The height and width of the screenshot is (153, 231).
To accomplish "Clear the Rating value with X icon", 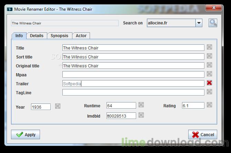I will (x=209, y=105).
